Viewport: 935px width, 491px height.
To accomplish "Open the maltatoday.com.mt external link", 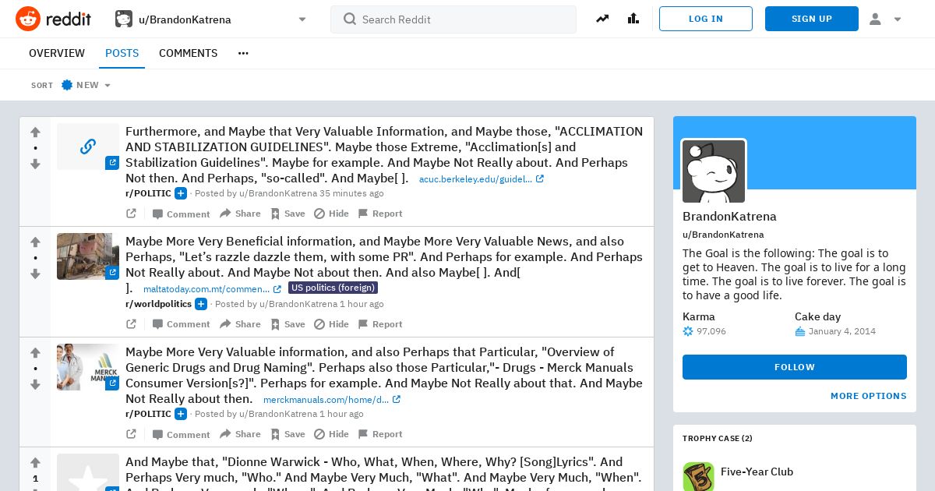I will click(212, 289).
